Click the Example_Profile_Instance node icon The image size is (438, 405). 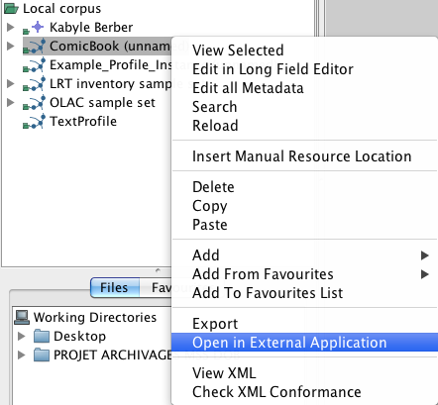pos(34,65)
